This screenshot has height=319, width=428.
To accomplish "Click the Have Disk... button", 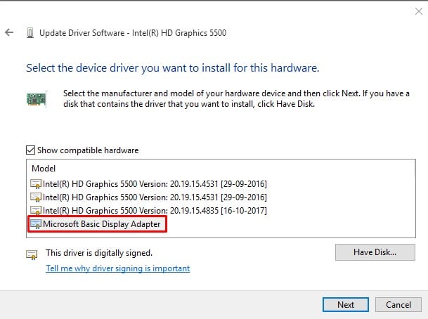I will (375, 252).
